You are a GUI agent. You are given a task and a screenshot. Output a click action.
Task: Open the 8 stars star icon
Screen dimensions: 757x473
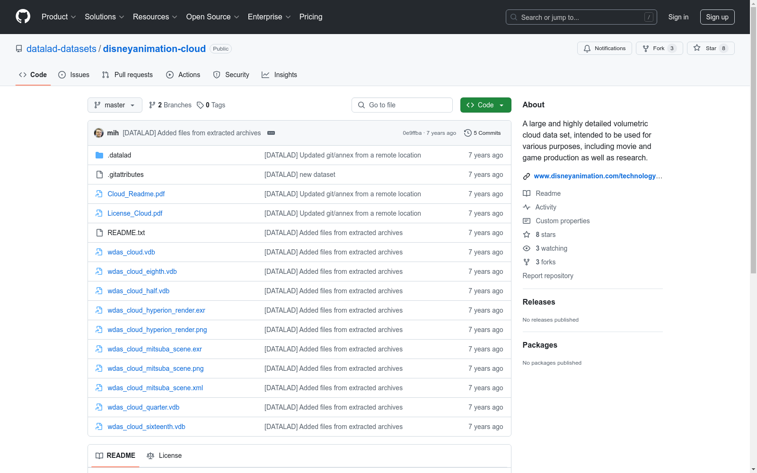(x=527, y=235)
